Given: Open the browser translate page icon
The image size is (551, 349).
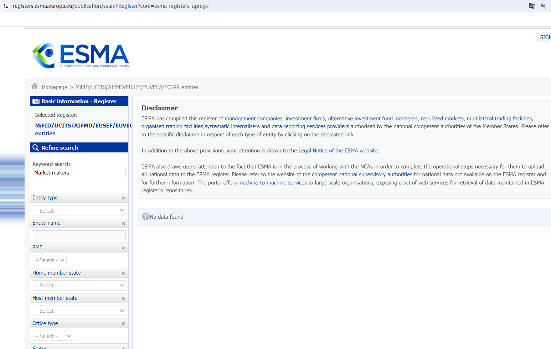Looking at the screenshot, I should click(x=532, y=6).
